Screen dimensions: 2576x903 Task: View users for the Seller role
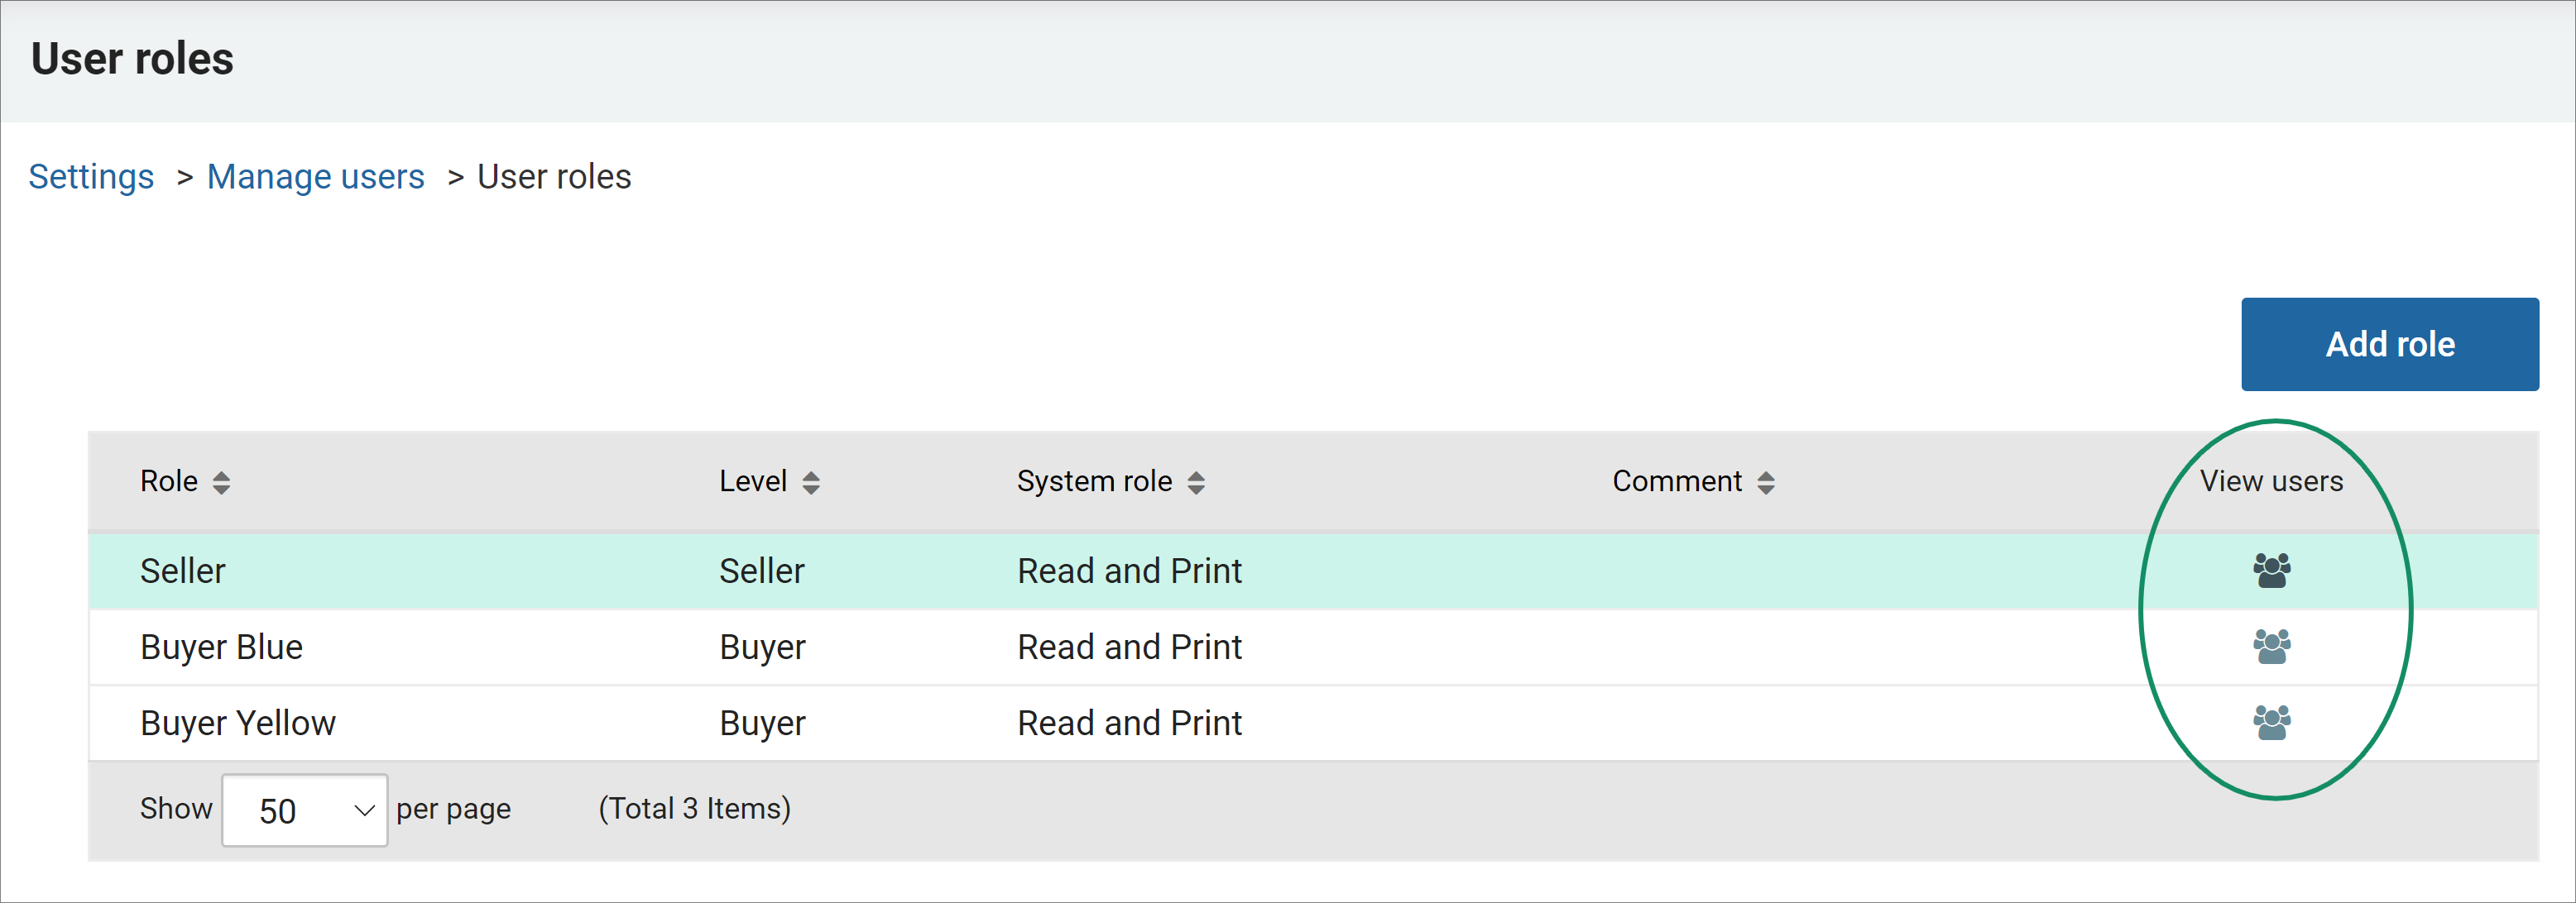point(2271,571)
